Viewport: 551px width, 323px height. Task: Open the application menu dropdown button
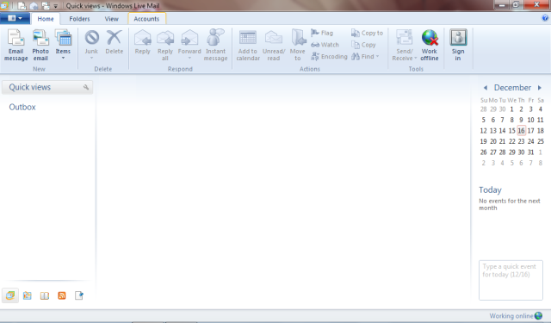[x=15, y=18]
